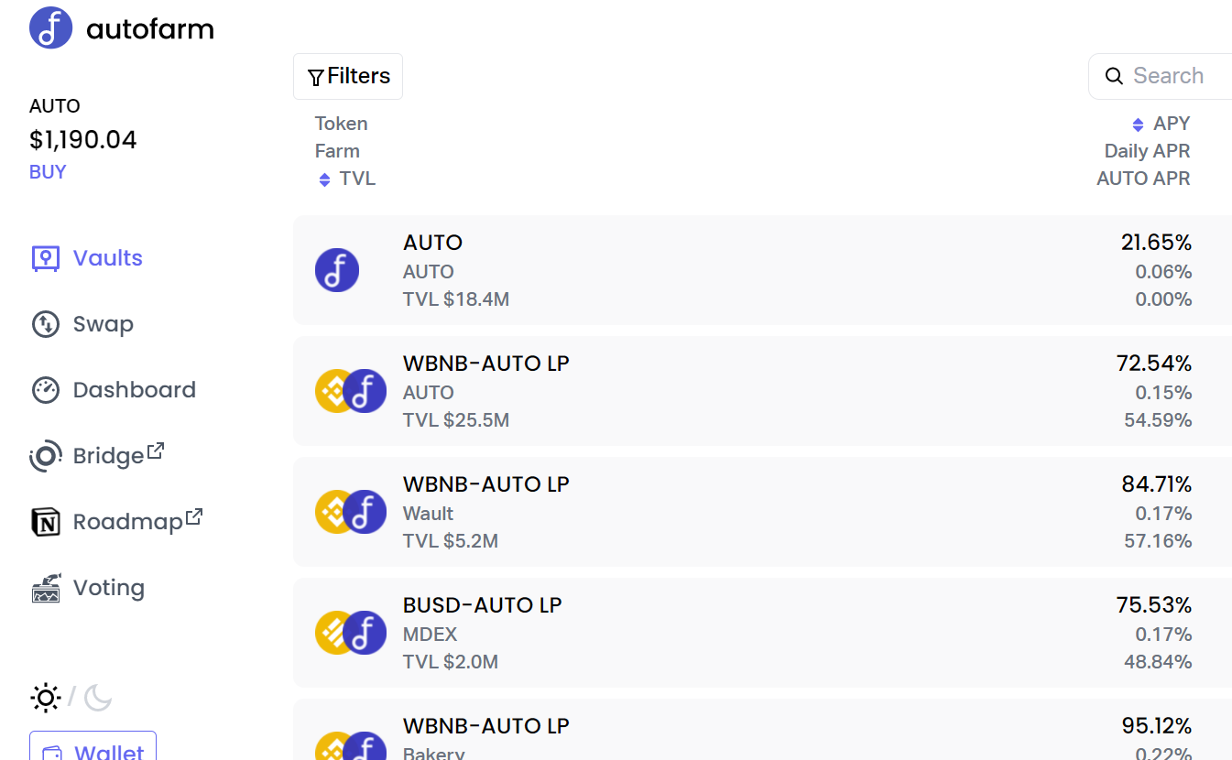The width and height of the screenshot is (1232, 760).
Task: Open the Filters panel
Action: (348, 76)
